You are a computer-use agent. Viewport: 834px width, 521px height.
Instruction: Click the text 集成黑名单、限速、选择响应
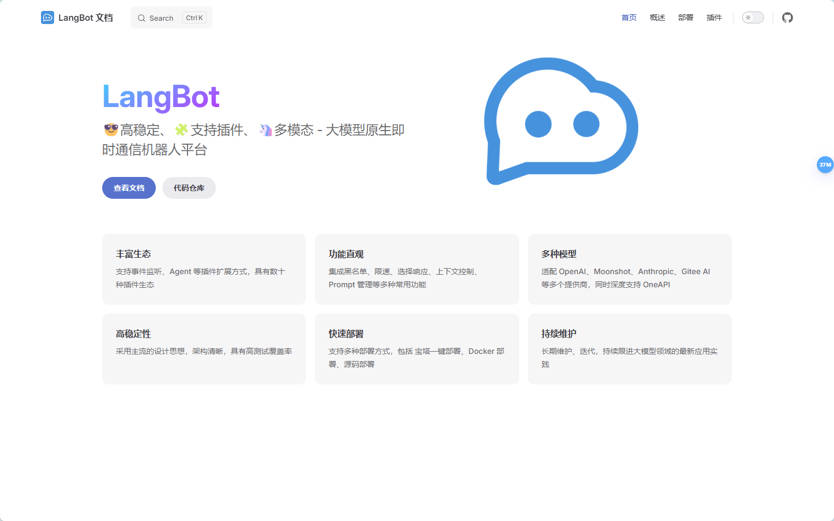pyautogui.click(x=378, y=271)
